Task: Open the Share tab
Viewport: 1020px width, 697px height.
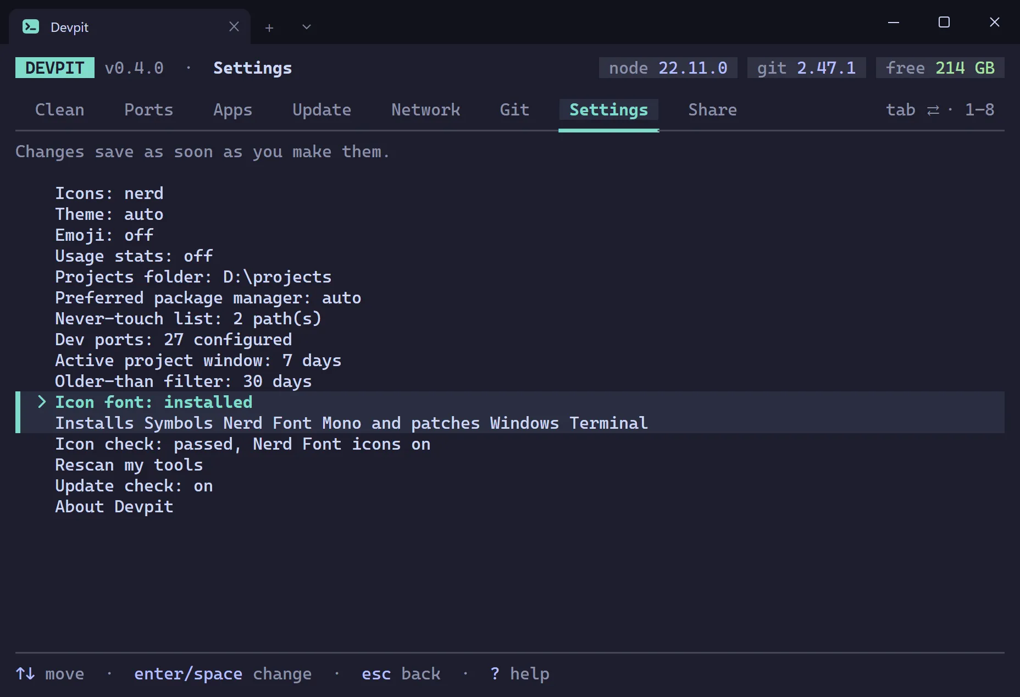Action: [713, 110]
